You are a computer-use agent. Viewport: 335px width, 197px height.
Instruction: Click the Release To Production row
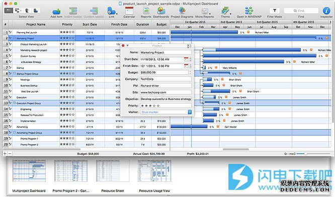86,115
